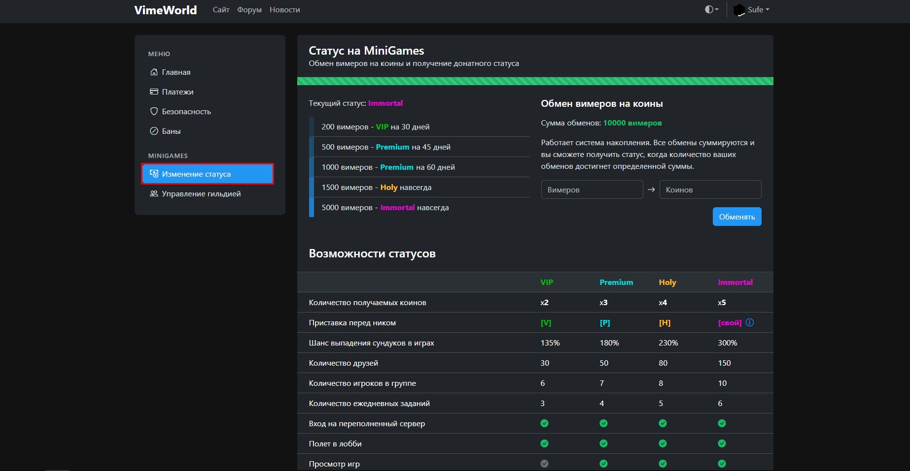
Task: Focus the Вимеров input field
Action: point(592,189)
